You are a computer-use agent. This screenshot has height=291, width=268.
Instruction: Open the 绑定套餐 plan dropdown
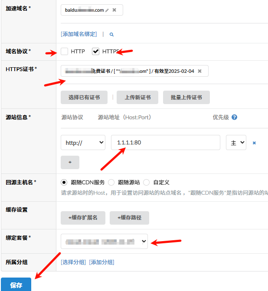[x=105, y=241]
